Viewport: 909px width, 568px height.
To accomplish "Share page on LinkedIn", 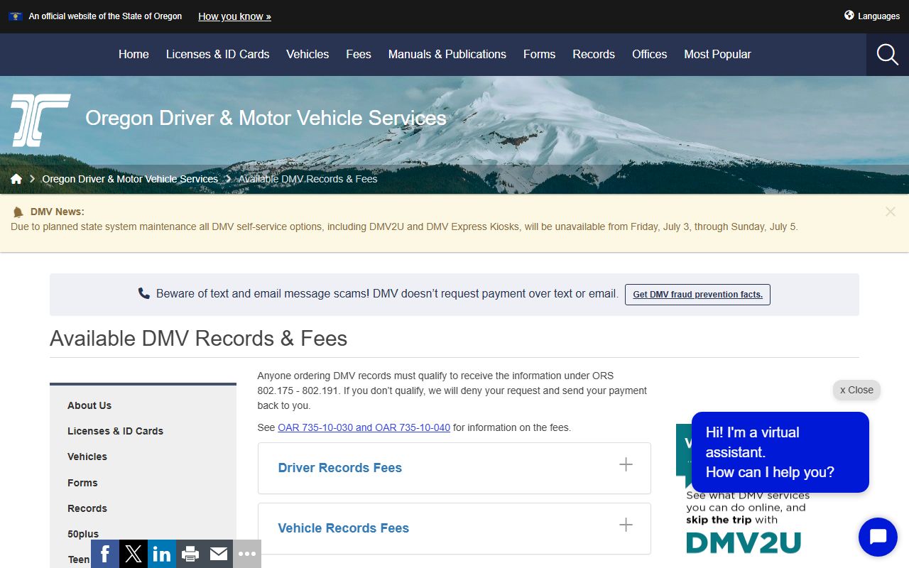I will tap(162, 554).
